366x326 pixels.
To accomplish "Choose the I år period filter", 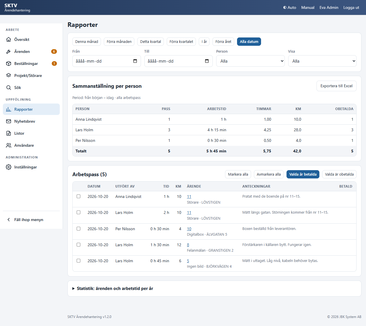I will click(204, 41).
